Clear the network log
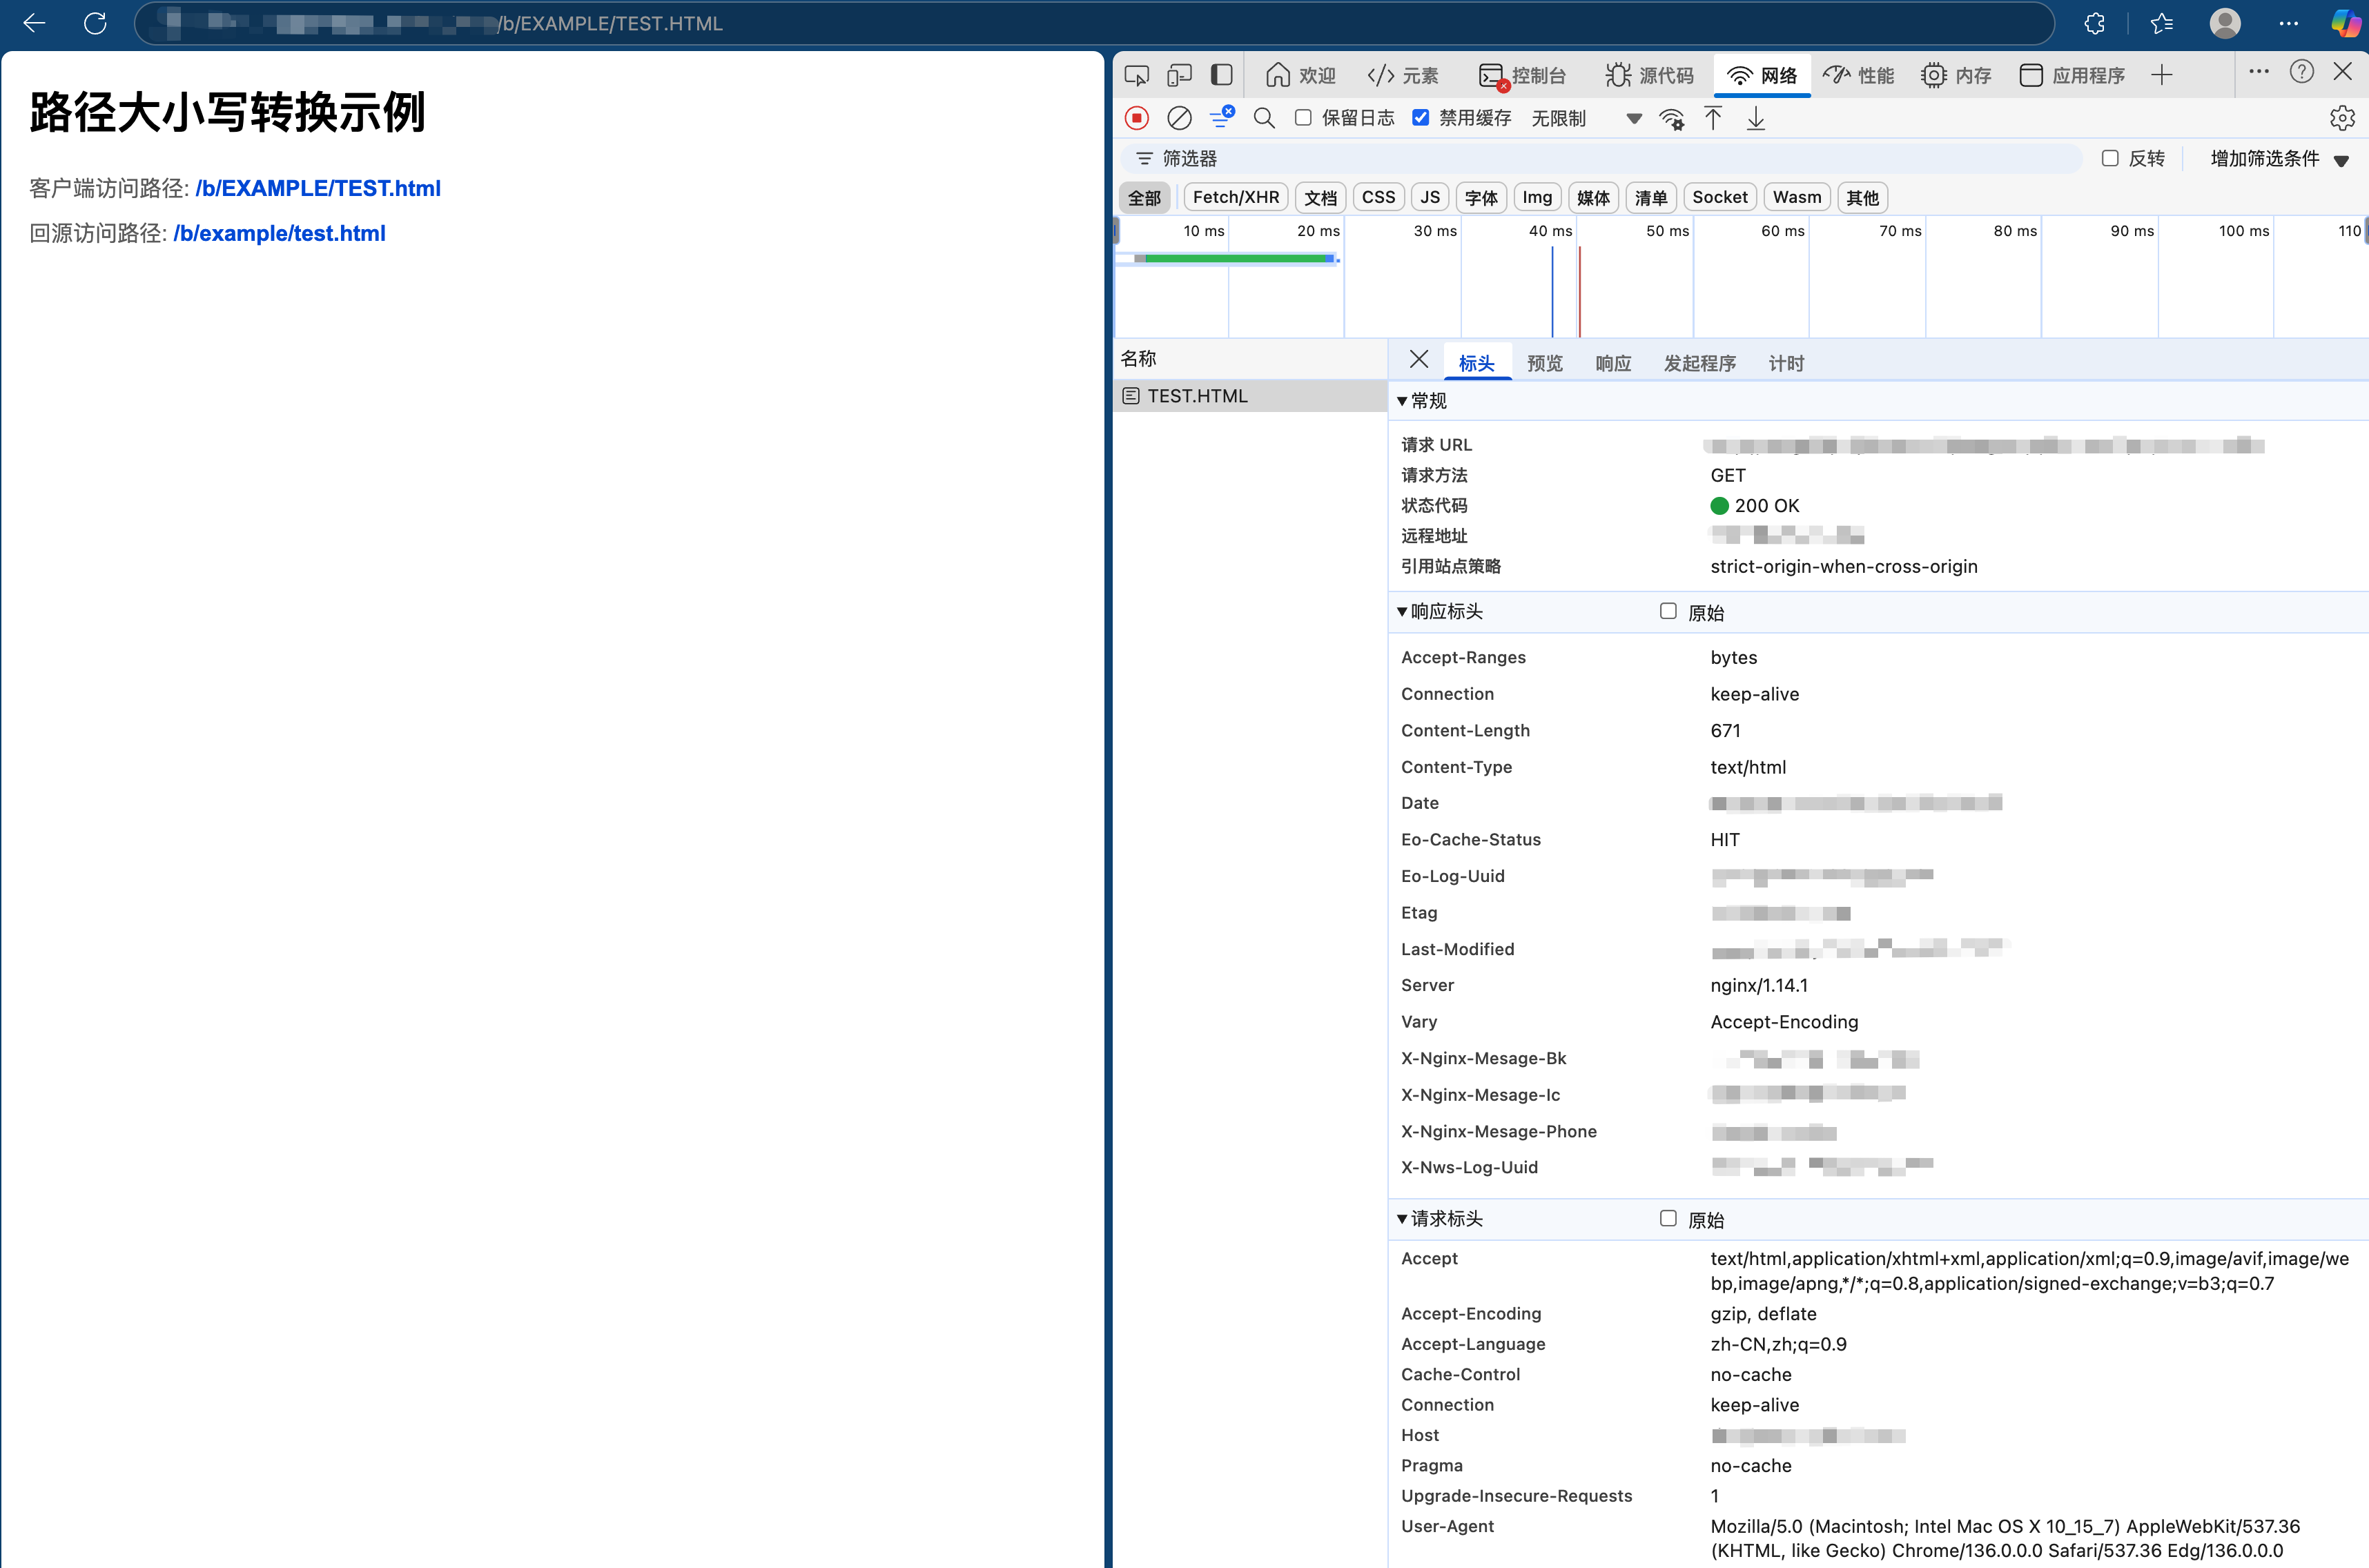 (x=1179, y=118)
